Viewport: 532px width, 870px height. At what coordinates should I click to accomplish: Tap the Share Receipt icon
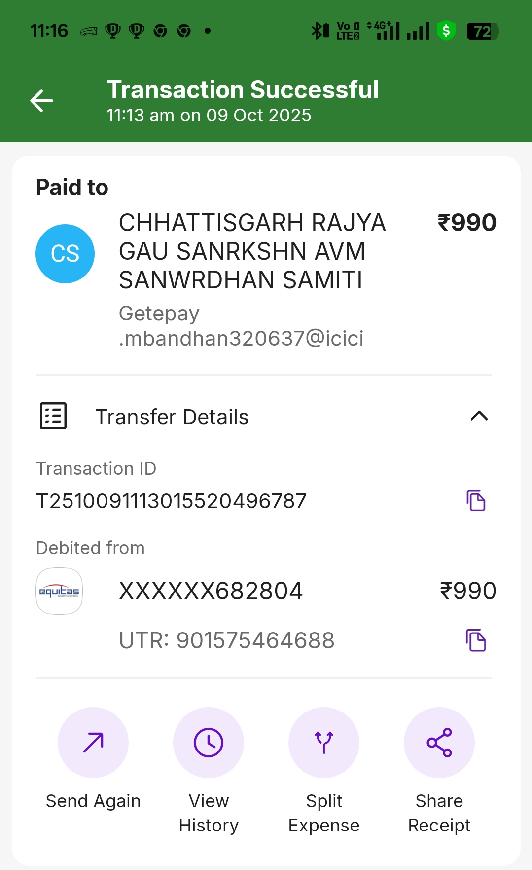(439, 742)
